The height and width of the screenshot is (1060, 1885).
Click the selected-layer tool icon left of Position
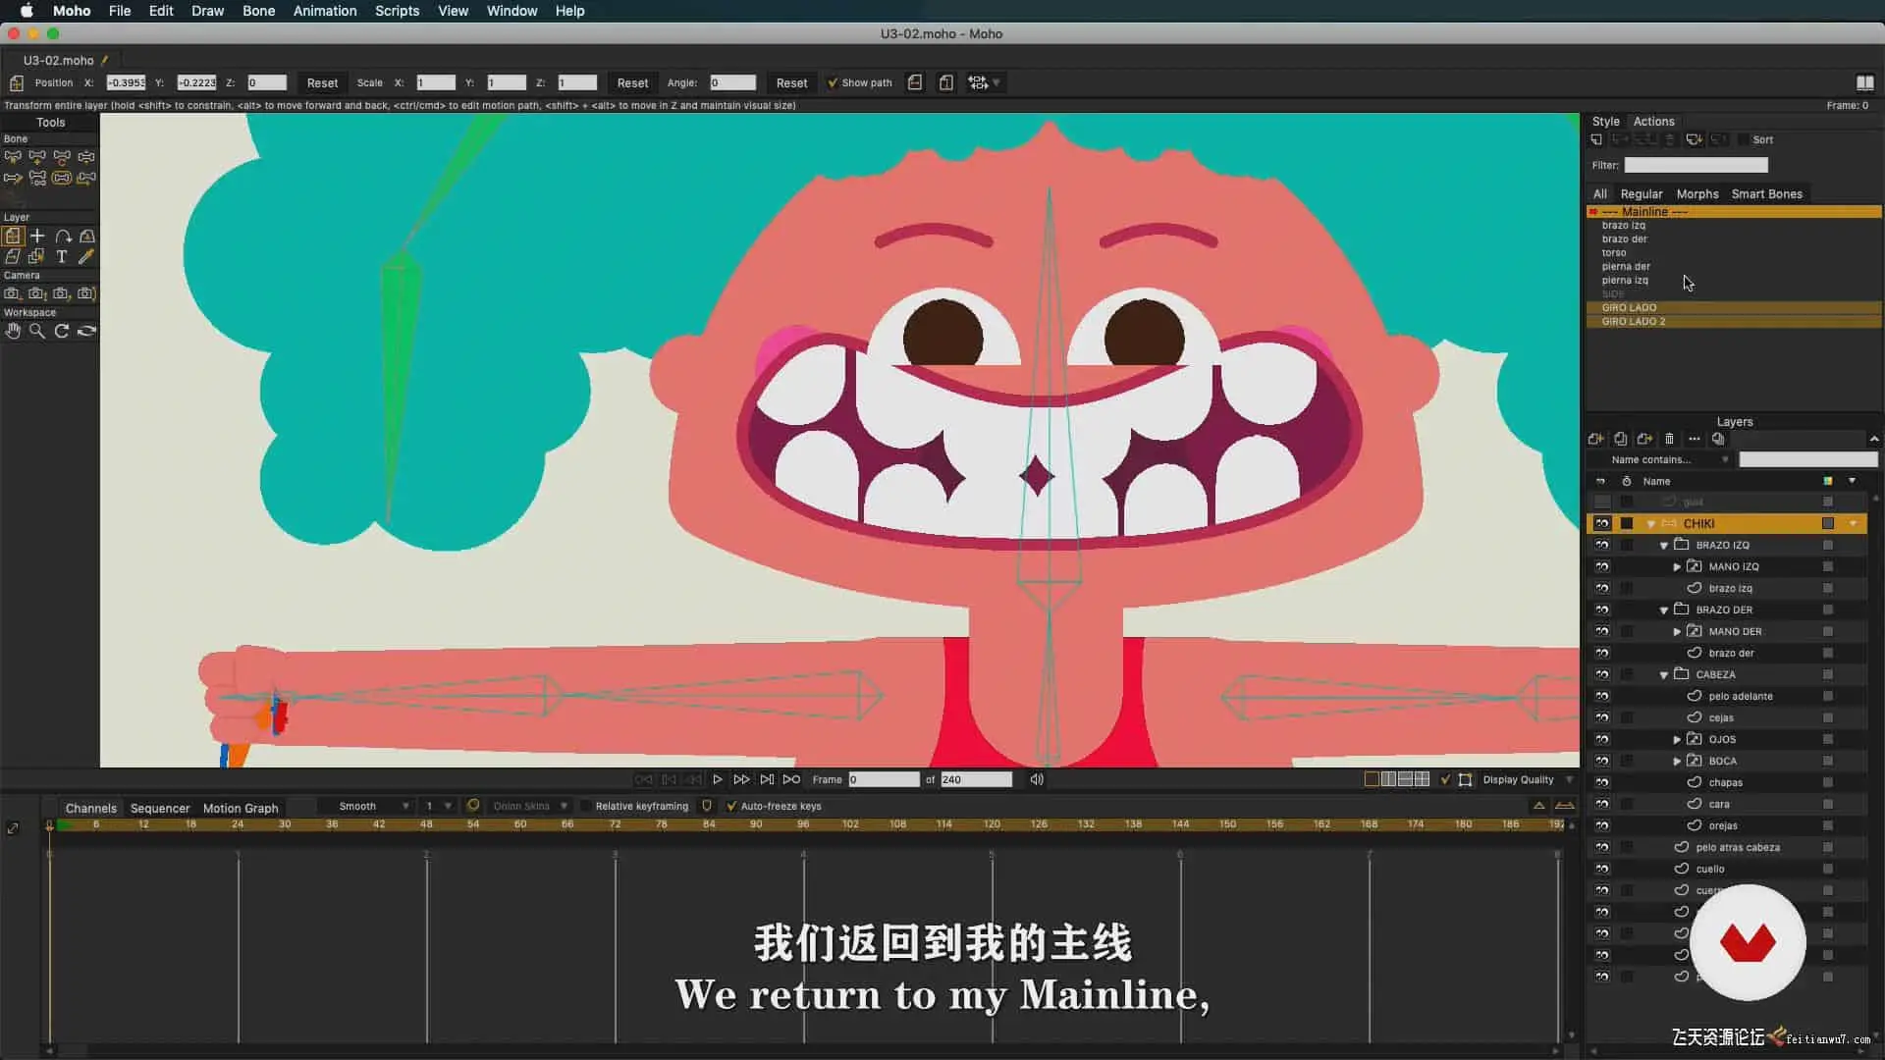point(17,82)
